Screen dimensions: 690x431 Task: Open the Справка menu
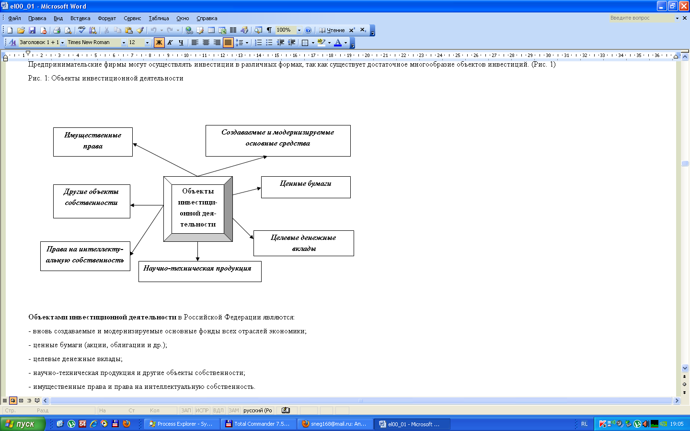[x=207, y=18]
